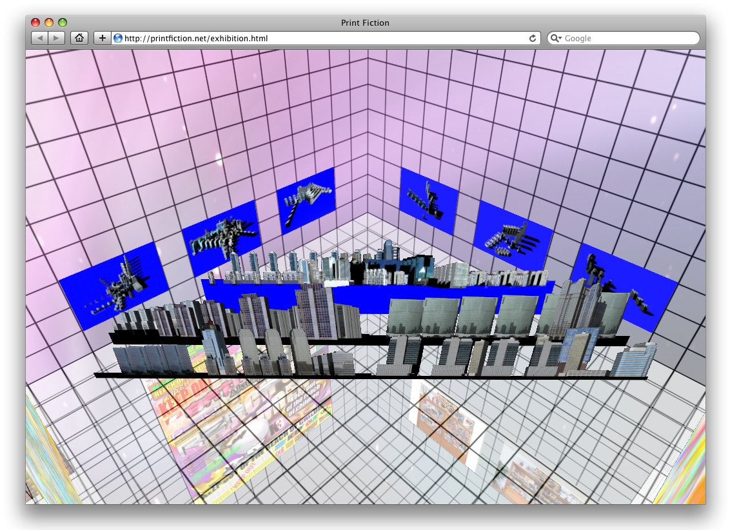This screenshot has height=530, width=730.
Task: Reload the page with the refresh icon
Action: 533,38
